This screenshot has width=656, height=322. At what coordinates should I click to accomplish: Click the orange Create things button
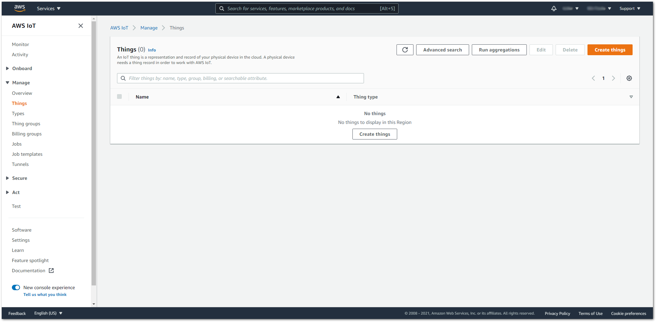click(x=610, y=50)
